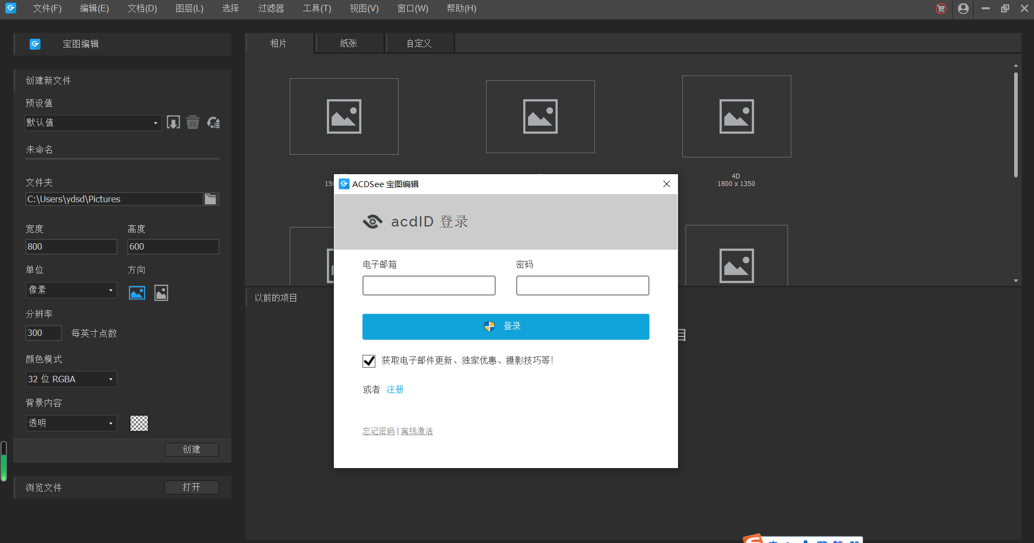Open the 像素 unit dropdown
Image resolution: width=1034 pixels, height=543 pixels.
click(x=71, y=290)
